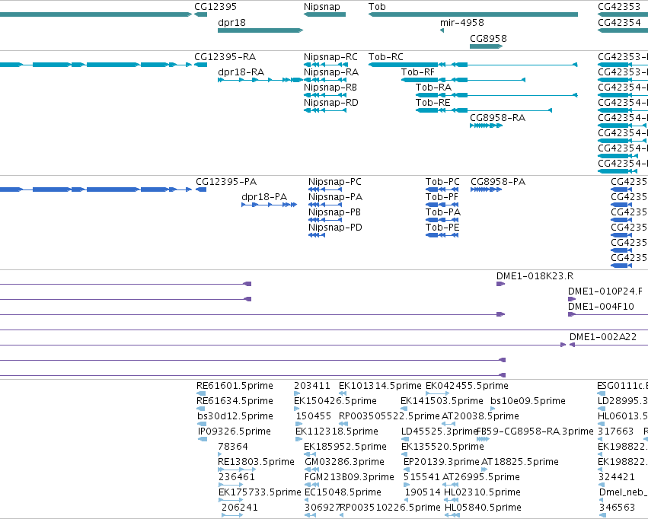Select the CG12395-PA protein feature
Screen dimensions: 648x519
click(x=201, y=189)
